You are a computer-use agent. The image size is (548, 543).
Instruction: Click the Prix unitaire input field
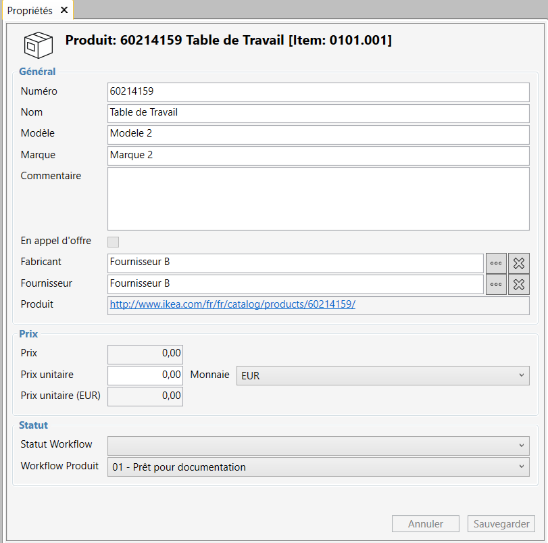(145, 375)
